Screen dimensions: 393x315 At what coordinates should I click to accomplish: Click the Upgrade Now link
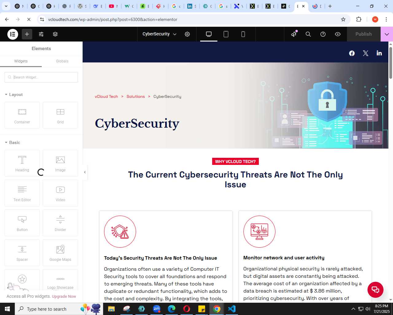point(64,297)
